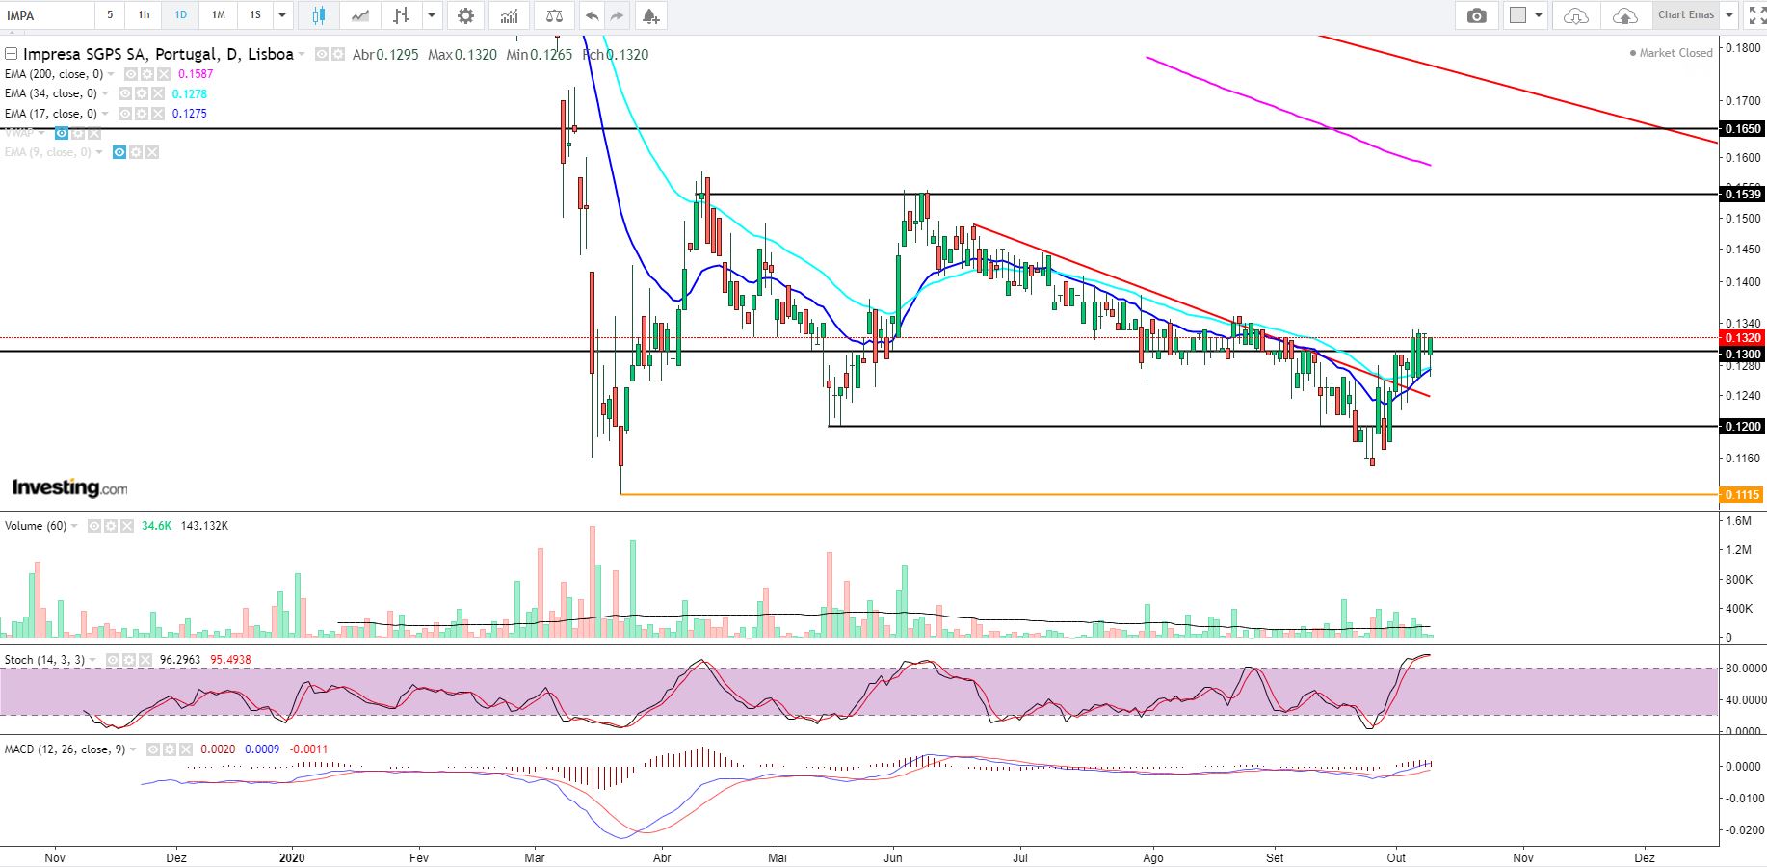Toggle Volume indicator visibility
The width and height of the screenshot is (1767, 867).
click(93, 526)
